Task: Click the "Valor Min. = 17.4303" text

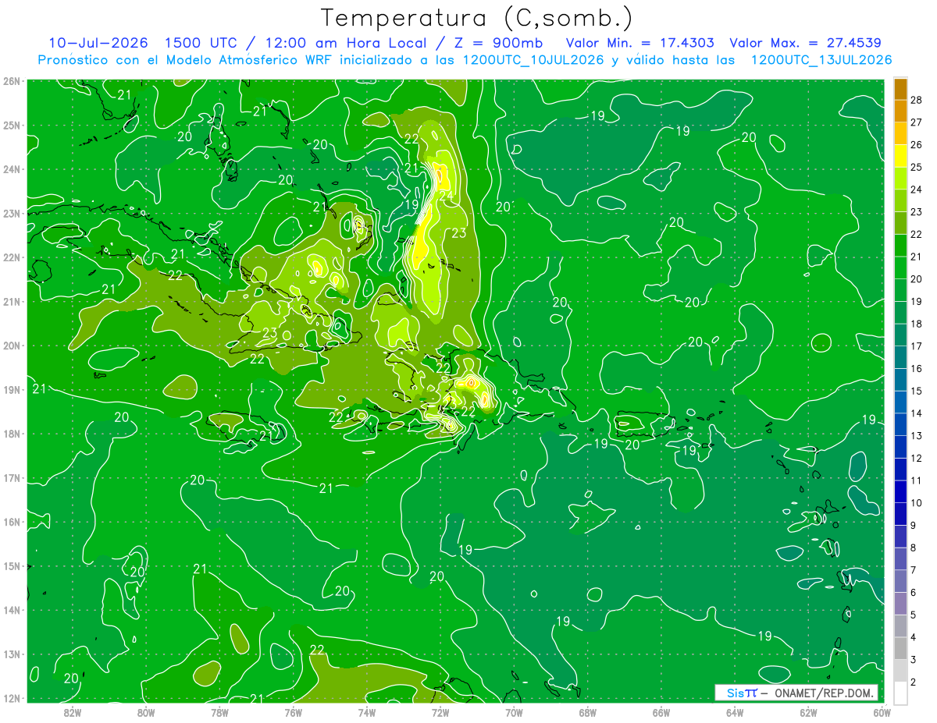Action: click(640, 43)
